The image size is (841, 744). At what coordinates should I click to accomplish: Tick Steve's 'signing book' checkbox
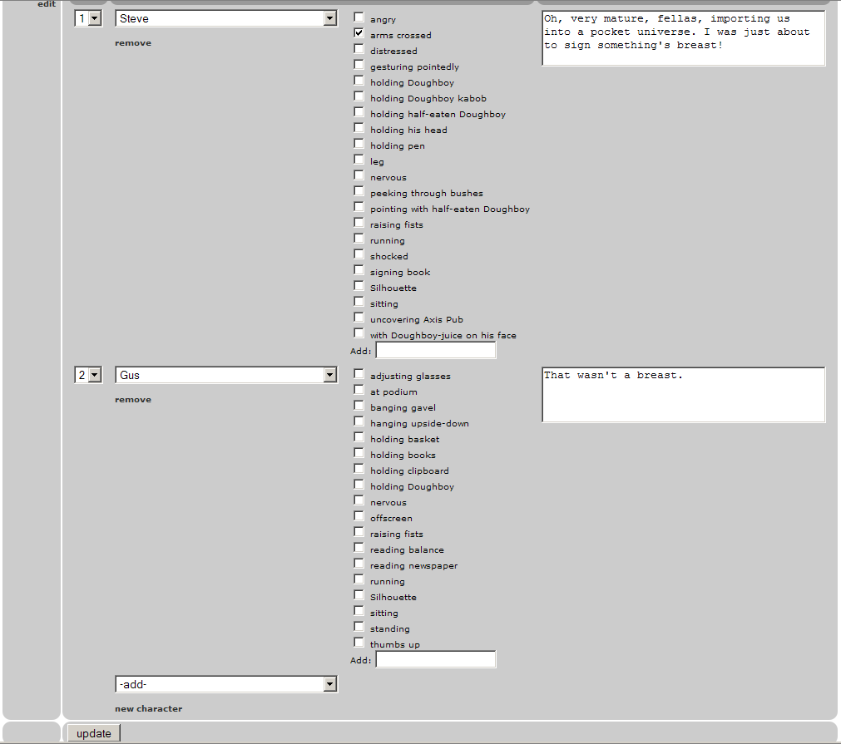coord(359,270)
